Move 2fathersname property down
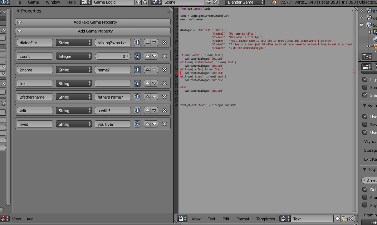Viewport: 377px width, 225px height. point(155,97)
